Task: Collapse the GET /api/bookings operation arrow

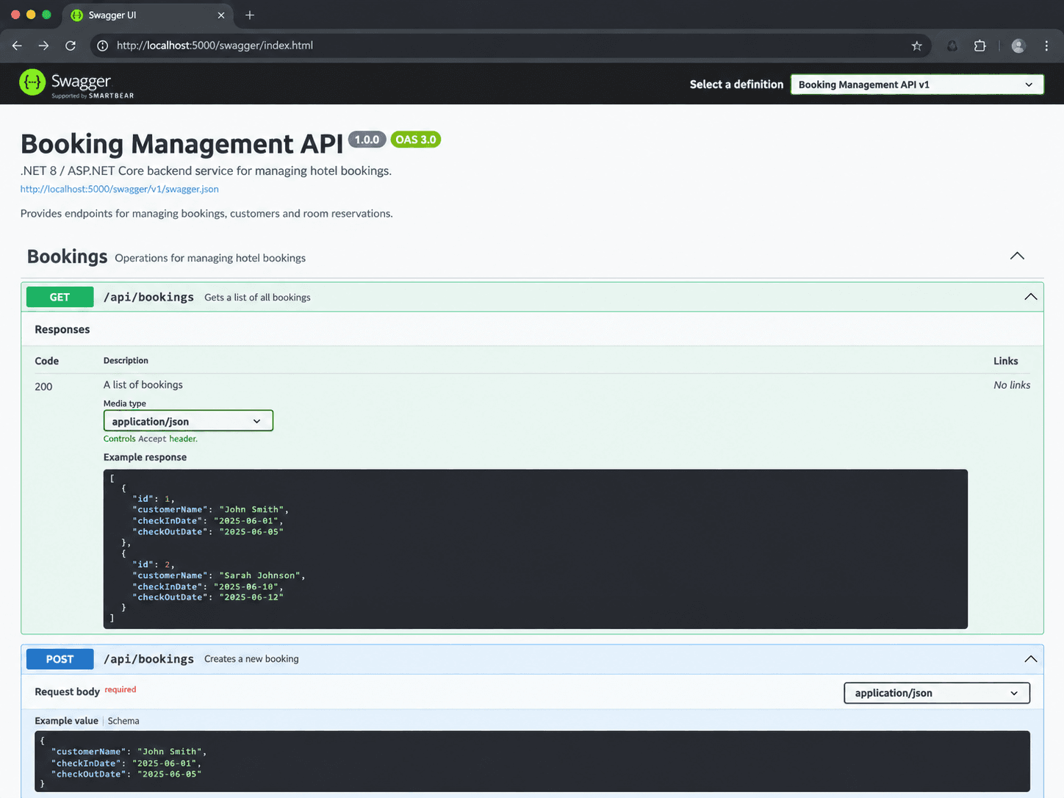Action: (1030, 297)
